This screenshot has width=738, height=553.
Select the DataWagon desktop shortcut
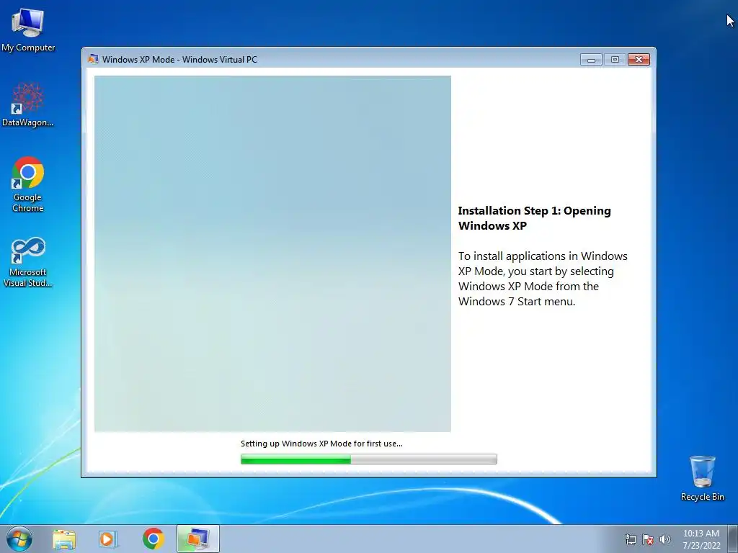click(x=28, y=104)
